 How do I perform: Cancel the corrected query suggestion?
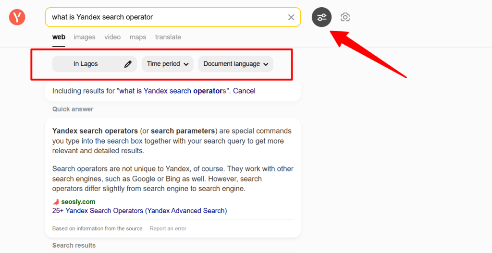click(244, 91)
